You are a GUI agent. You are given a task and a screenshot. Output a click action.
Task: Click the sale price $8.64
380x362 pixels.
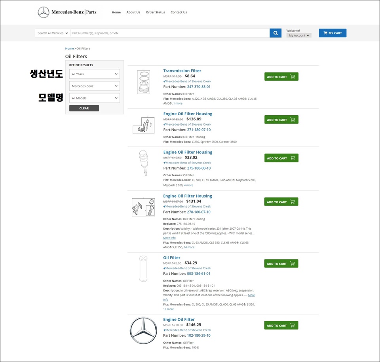pyautogui.click(x=190, y=76)
